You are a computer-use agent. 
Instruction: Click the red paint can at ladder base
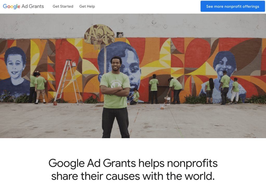55,103
